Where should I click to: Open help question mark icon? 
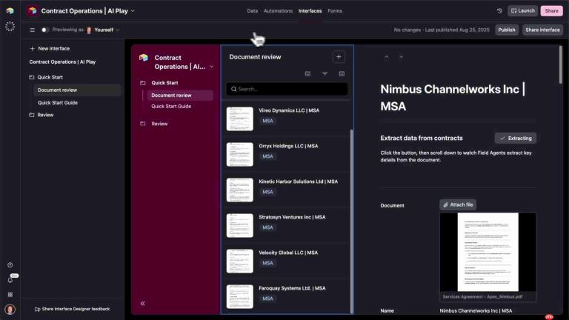click(10, 265)
